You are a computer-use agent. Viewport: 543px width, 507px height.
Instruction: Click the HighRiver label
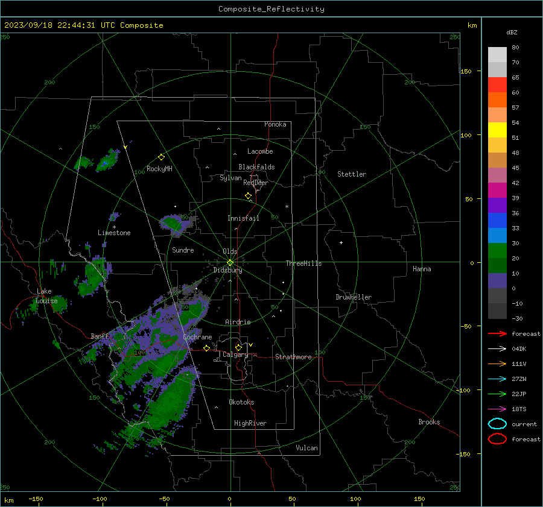click(250, 423)
